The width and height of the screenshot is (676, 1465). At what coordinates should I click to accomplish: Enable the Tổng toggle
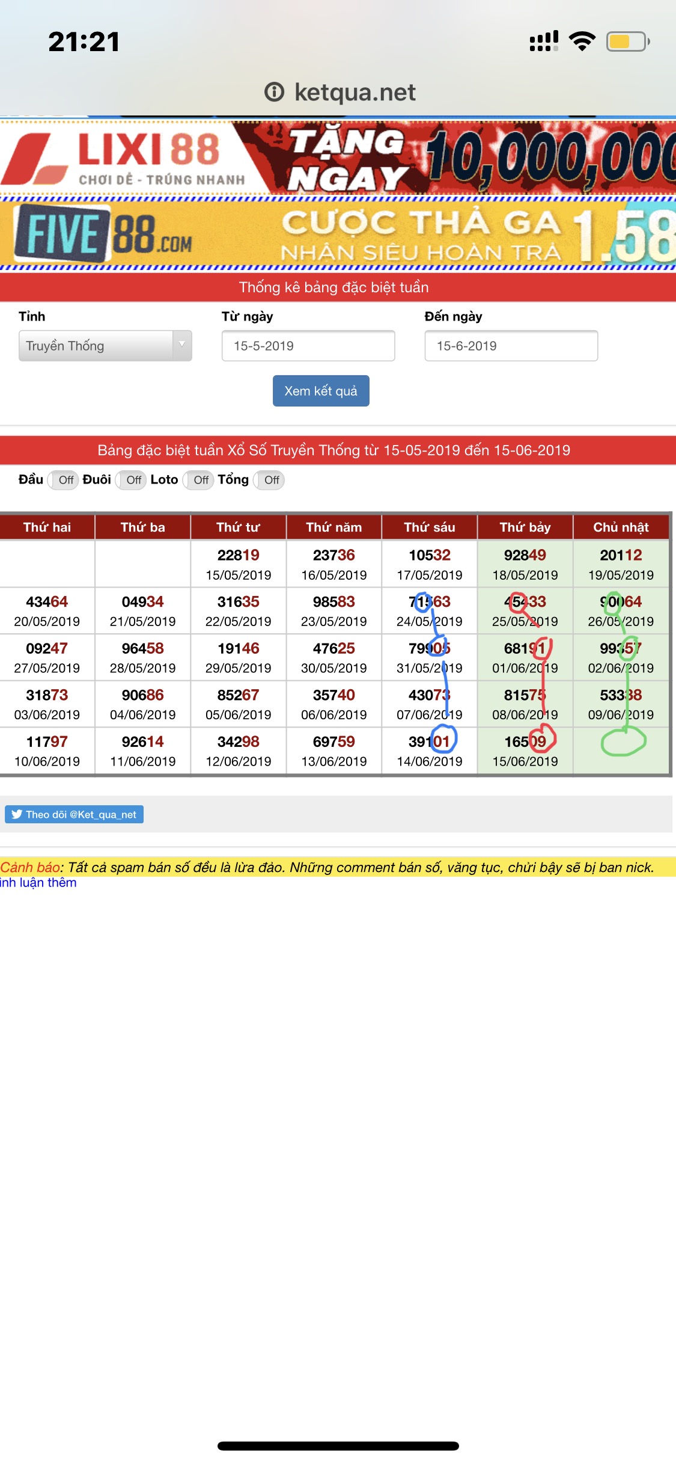(x=270, y=480)
